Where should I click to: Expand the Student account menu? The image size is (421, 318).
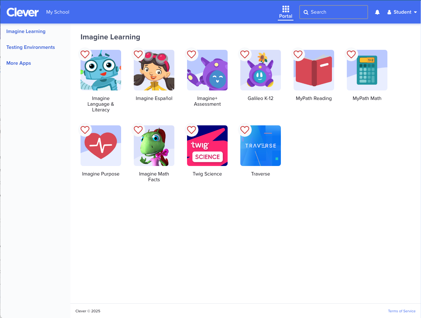402,12
